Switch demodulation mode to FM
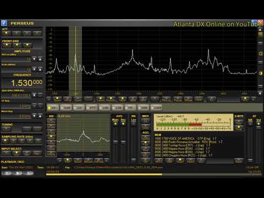This screenshot has height=198, width=264. point(130,108)
